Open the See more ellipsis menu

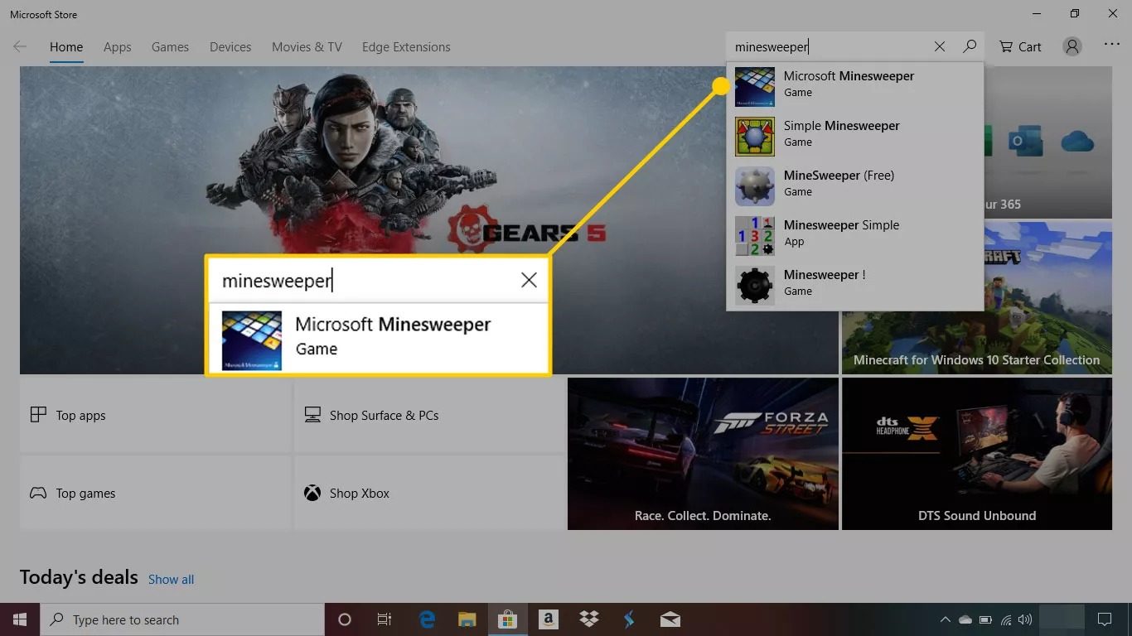pos(1112,45)
